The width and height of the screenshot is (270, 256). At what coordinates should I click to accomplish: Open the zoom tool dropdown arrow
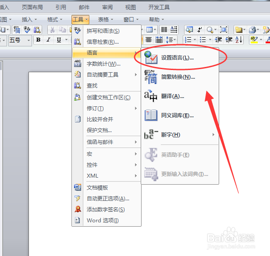coord(215,30)
